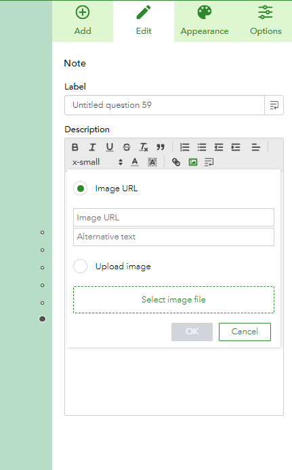The width and height of the screenshot is (292, 470).
Task: Cancel the image insertion dialog
Action: tap(245, 332)
